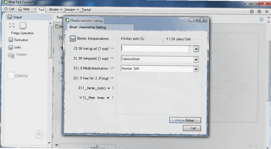Click the home hexagon icon in sidebar
The width and height of the screenshot is (271, 149).
39,134
